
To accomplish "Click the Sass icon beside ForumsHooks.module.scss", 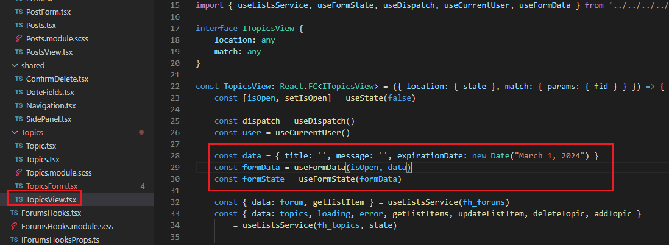I will click(x=14, y=226).
